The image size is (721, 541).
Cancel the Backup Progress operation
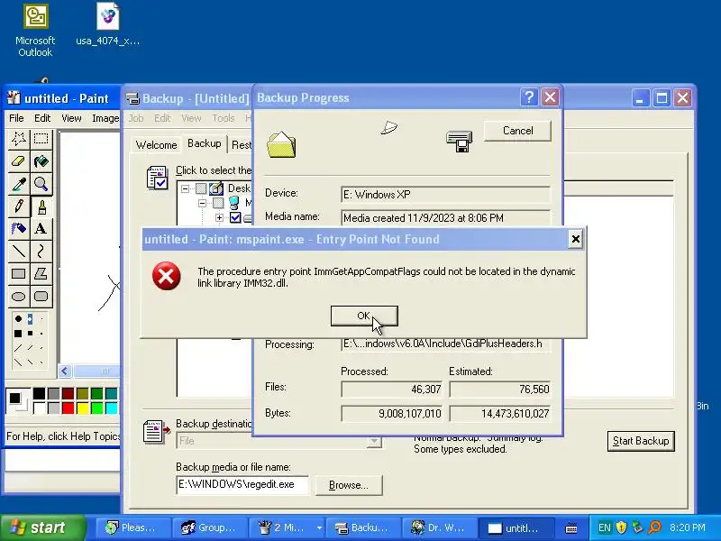pyautogui.click(x=517, y=131)
